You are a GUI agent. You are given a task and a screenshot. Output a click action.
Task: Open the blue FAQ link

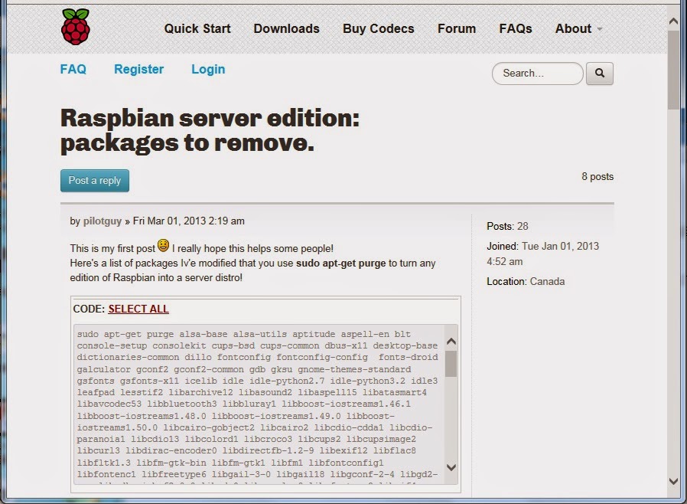tap(73, 69)
